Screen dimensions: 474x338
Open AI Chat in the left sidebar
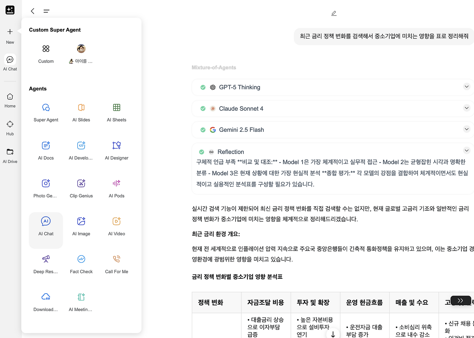(x=10, y=63)
